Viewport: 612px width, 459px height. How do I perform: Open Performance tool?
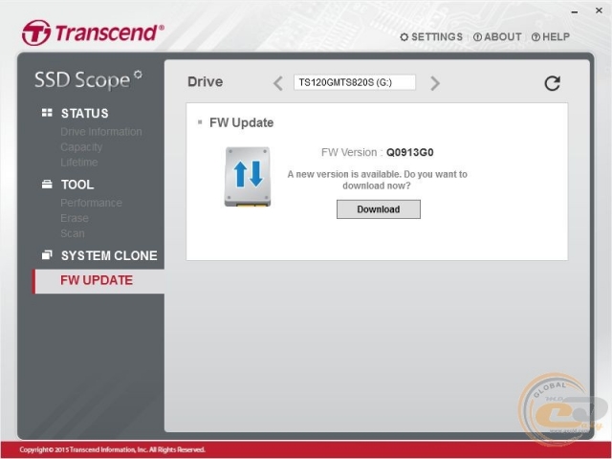(x=91, y=203)
